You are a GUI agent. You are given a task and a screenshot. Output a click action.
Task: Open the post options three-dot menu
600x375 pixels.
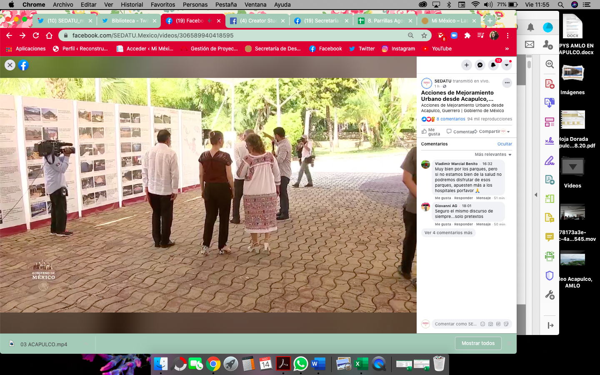click(x=507, y=83)
